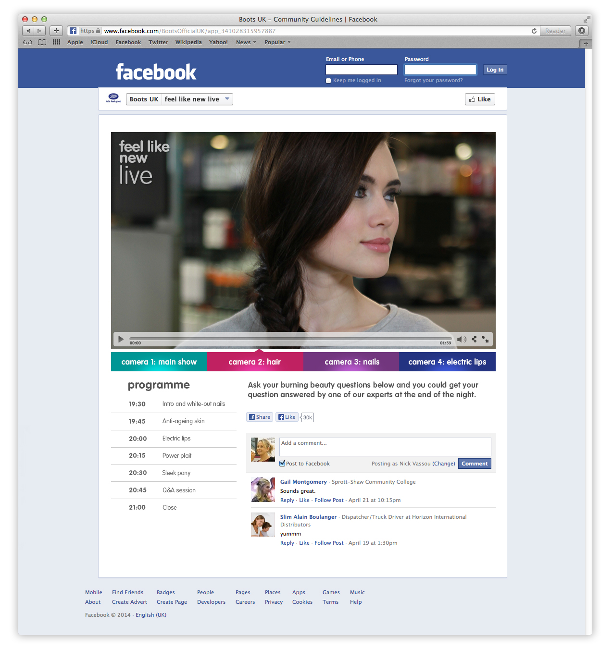Screen dimensions: 613x648
Task: Open the Create Advert footer link
Action: tap(129, 602)
